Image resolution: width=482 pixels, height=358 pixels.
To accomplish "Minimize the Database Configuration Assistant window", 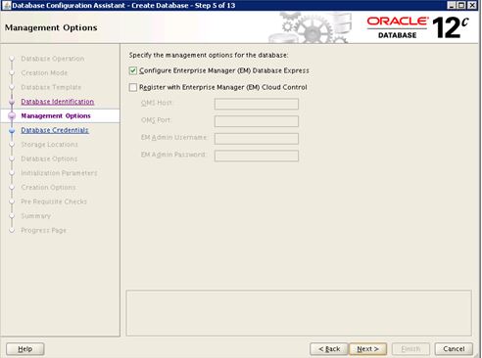I will (x=452, y=5).
